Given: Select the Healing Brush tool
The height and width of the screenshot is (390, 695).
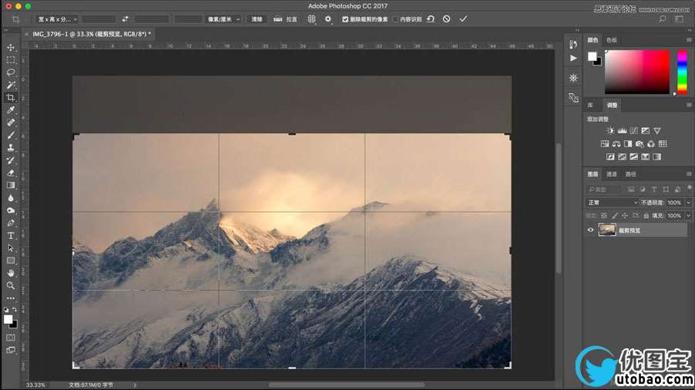Looking at the screenshot, I should click(x=11, y=123).
